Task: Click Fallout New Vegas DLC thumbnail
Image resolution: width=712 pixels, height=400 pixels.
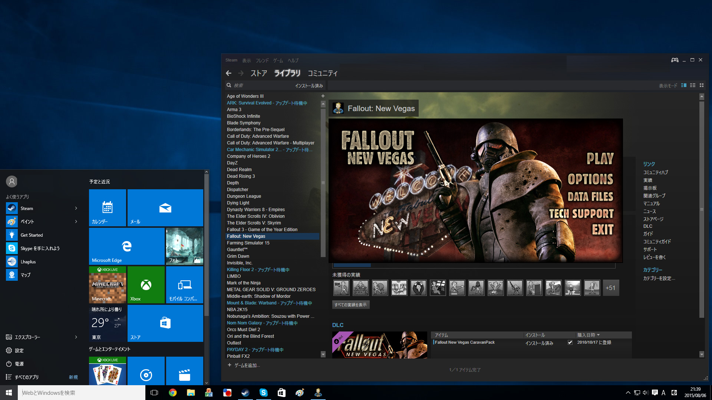Action: [380, 345]
